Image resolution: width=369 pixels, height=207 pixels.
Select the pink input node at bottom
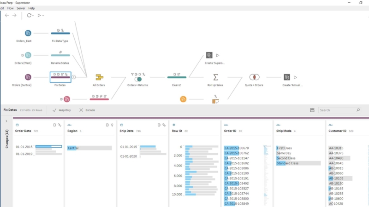[x=67, y=99]
